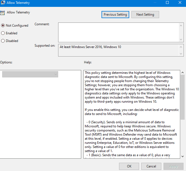
Task: Click the Allow Telemetry title bar icon
Action: coord(3,3)
